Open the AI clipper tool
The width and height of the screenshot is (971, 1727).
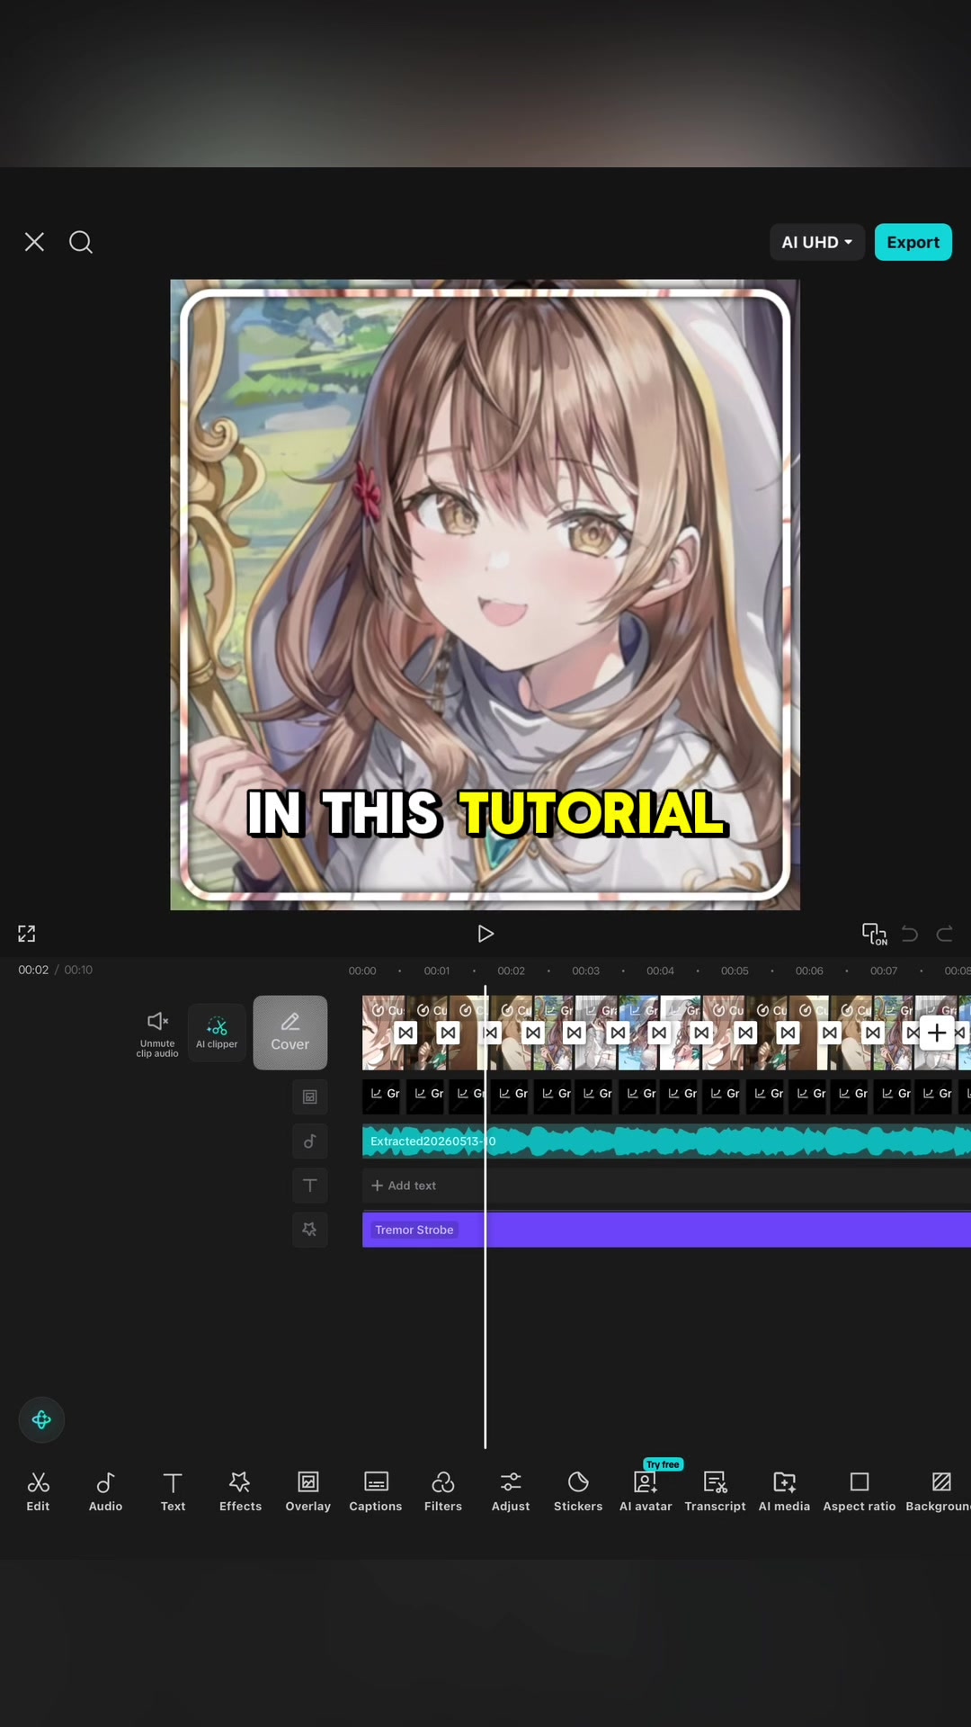click(217, 1033)
